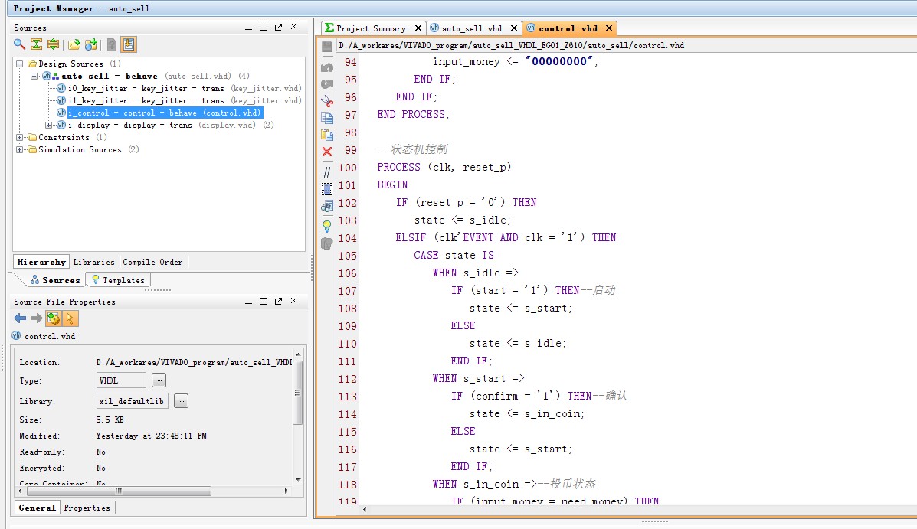Expand the Simulation Sources folder
The width and height of the screenshot is (917, 529).
[19, 150]
